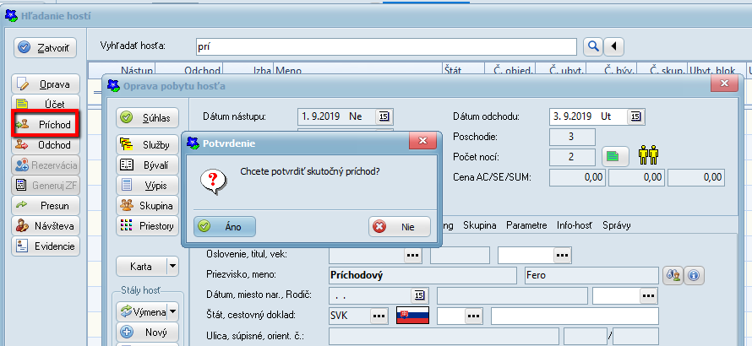The width and height of the screenshot is (752, 346).
Task: Click the Príchod button in sidebar
Action: click(47, 124)
